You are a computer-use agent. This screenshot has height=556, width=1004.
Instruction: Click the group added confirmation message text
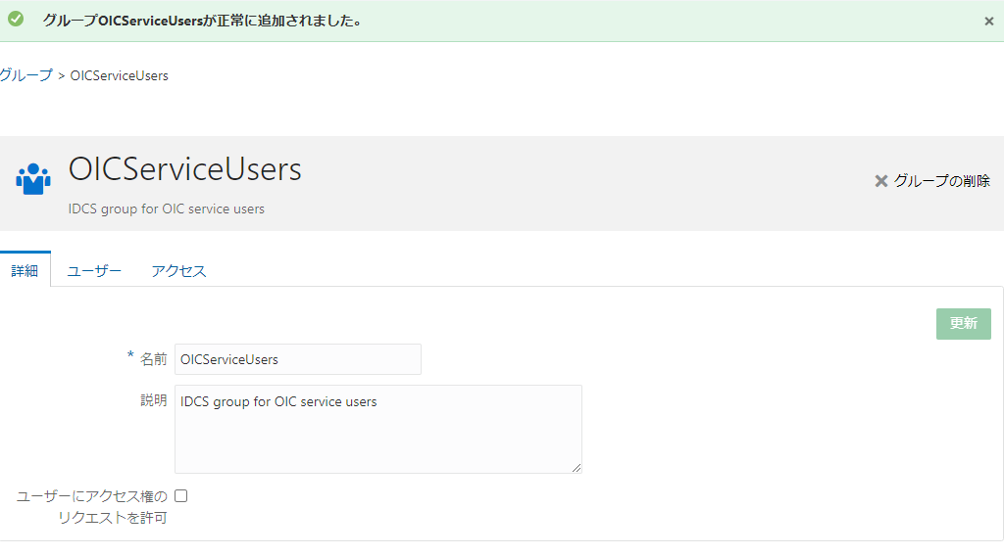(x=202, y=21)
